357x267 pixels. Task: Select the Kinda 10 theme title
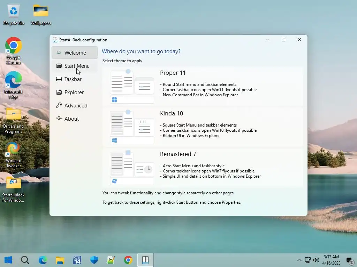coord(172,113)
